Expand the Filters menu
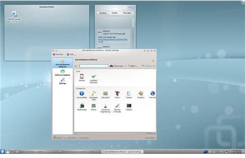Image resolution: width=245 pixels, height=158 pixels. tap(133, 66)
